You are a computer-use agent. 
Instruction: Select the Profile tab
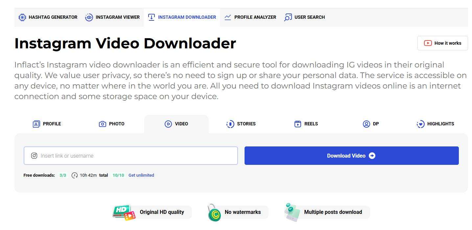pos(47,124)
